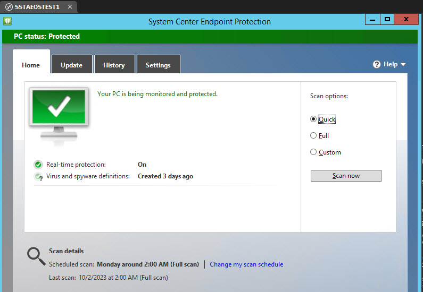The width and height of the screenshot is (423, 292).
Task: Open the Update tab
Action: coord(72,64)
